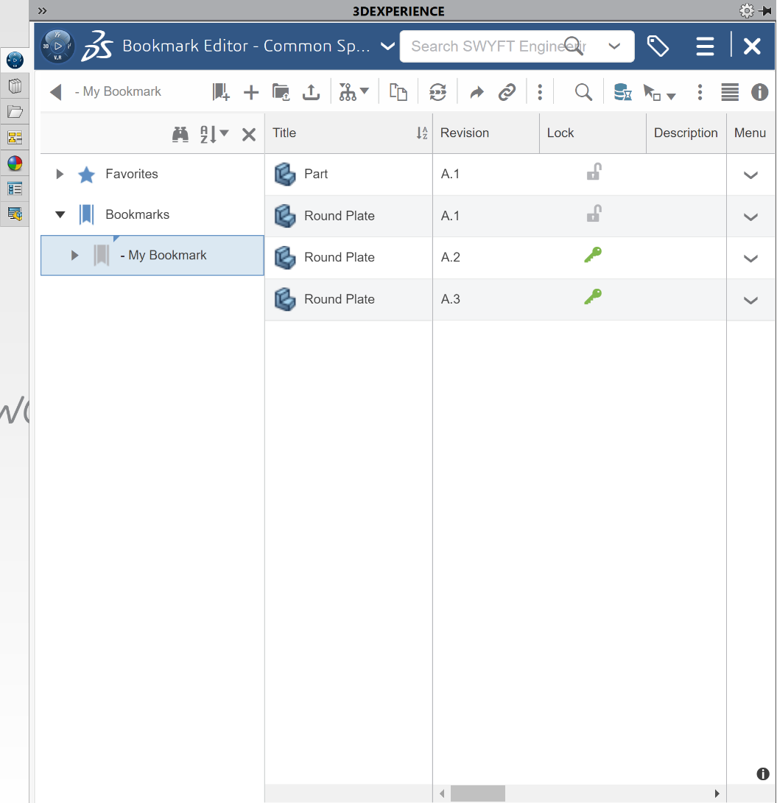Select the Part row title
Viewport: 777px width, 803px height.
[x=316, y=174]
